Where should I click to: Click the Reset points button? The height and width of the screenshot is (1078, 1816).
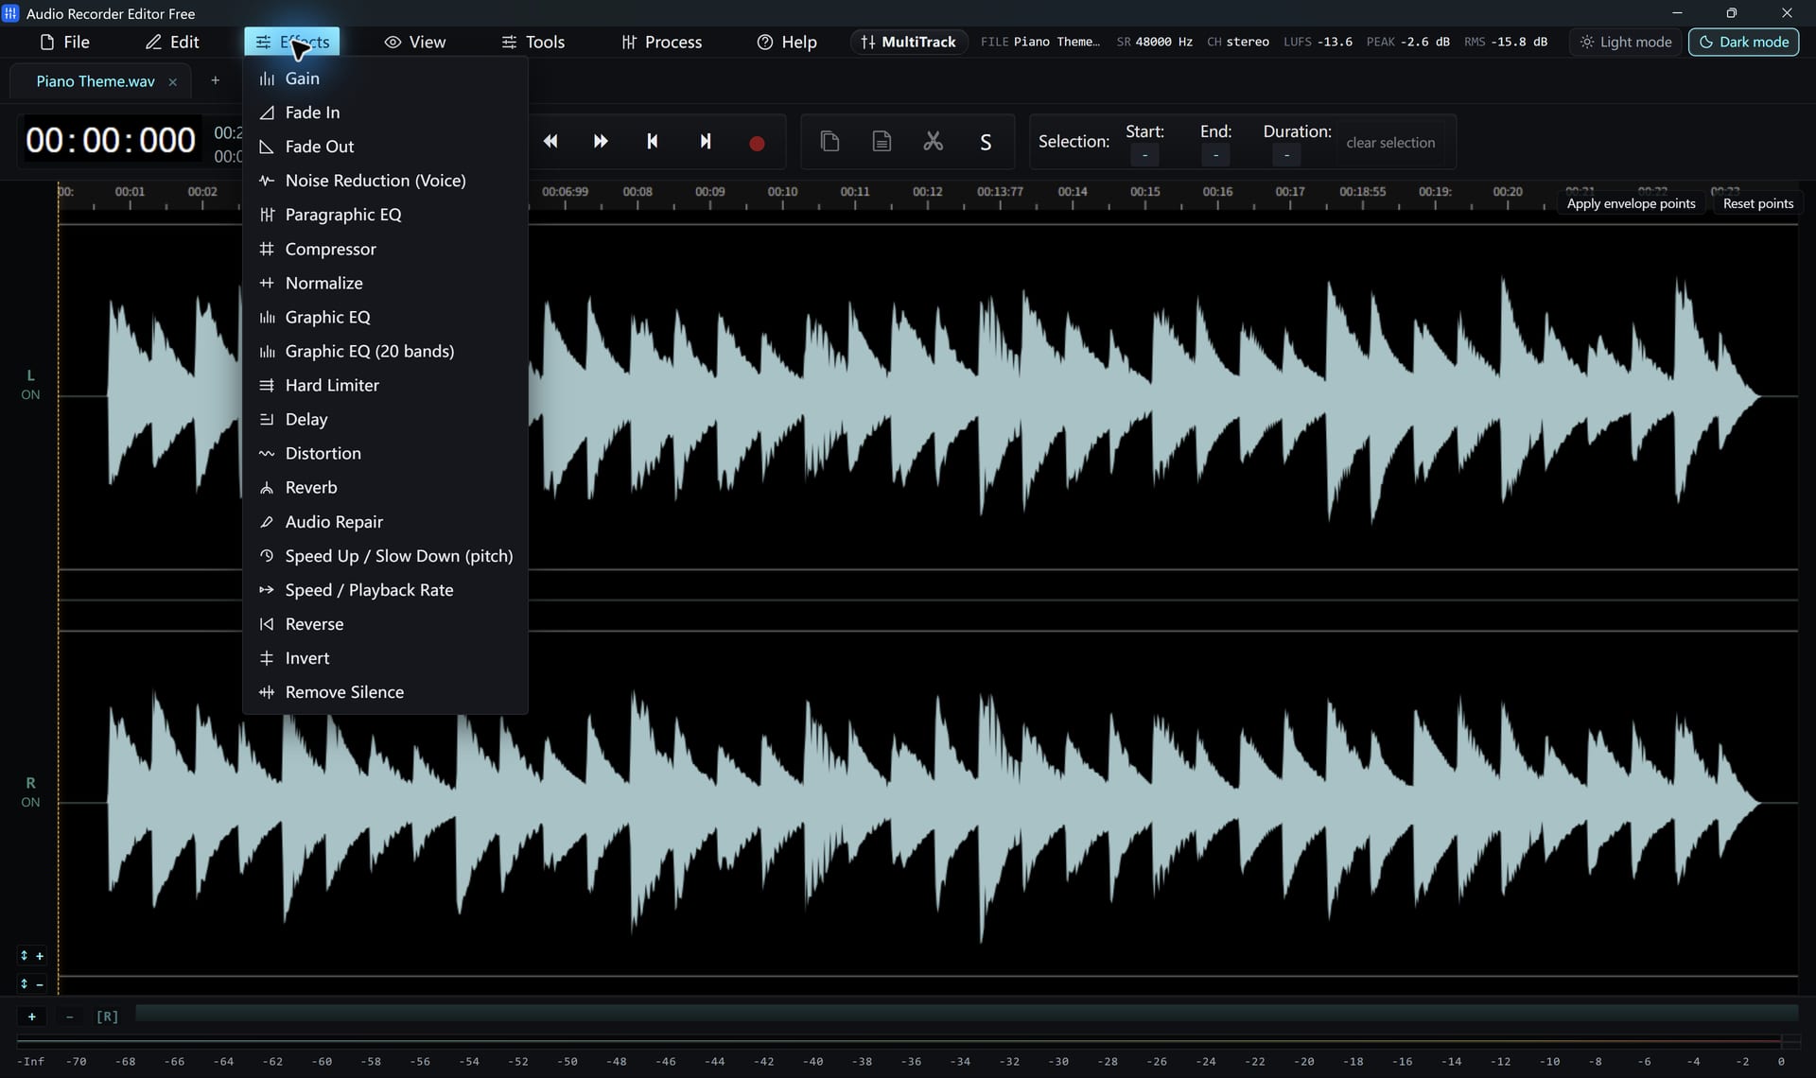pos(1757,203)
